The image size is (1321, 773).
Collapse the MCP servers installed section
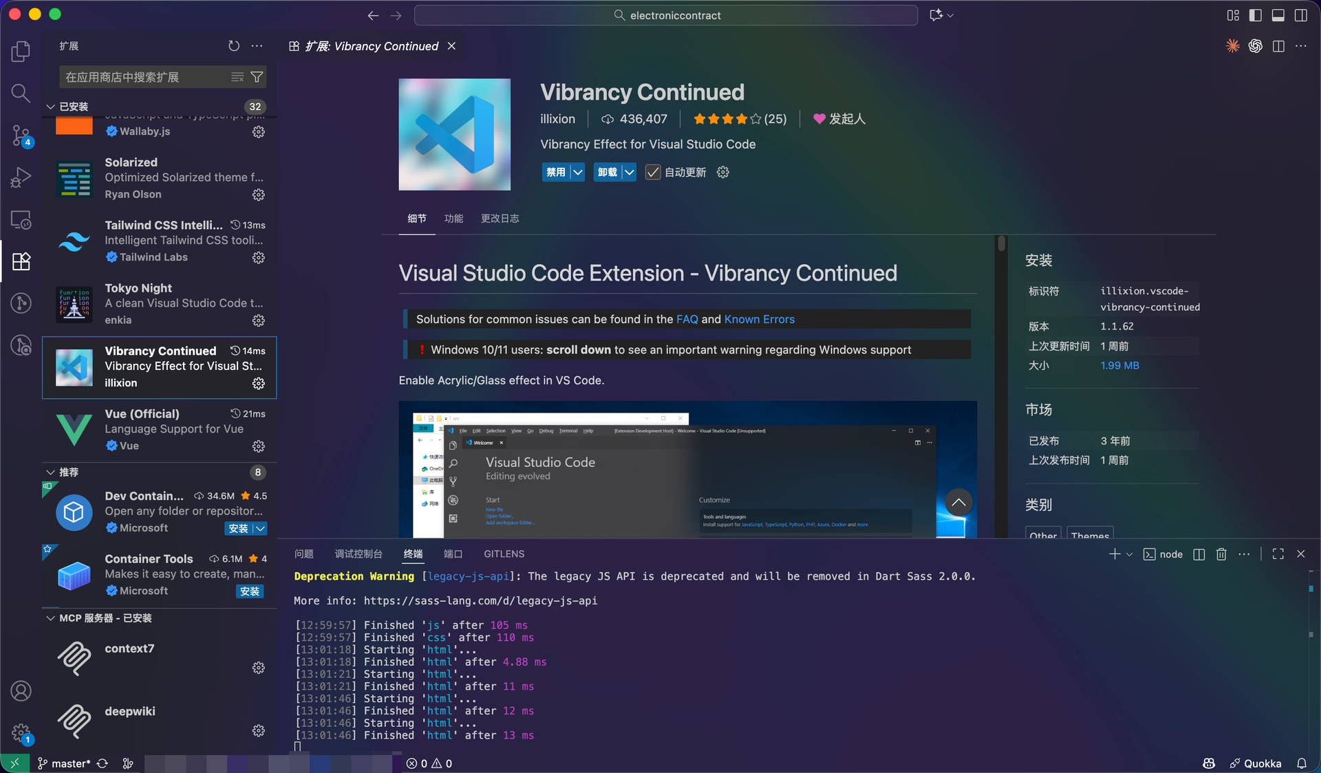[50, 618]
